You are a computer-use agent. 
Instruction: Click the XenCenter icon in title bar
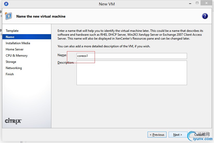(x=6, y=4)
